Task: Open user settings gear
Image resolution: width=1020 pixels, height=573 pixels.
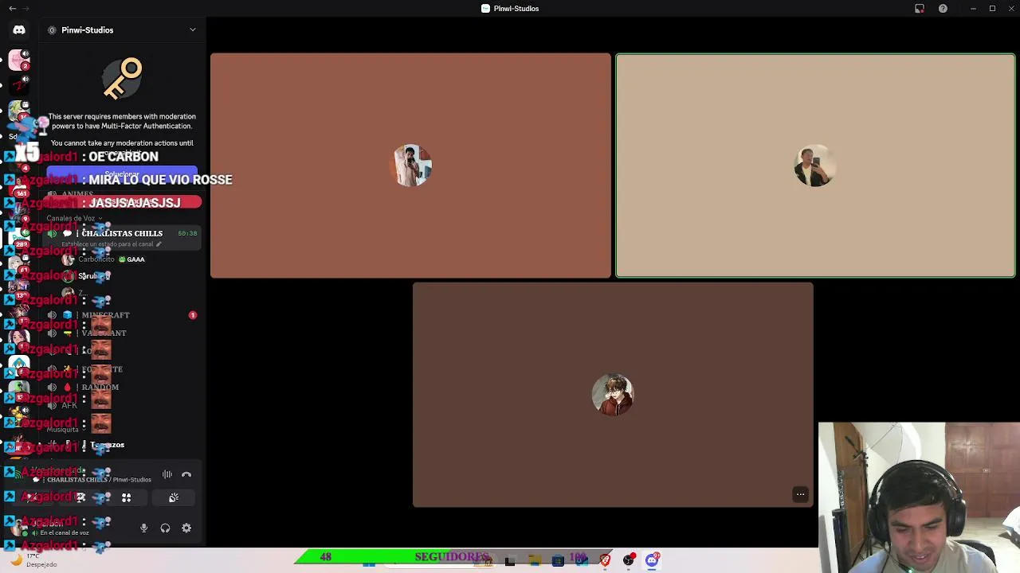Action: (186, 528)
